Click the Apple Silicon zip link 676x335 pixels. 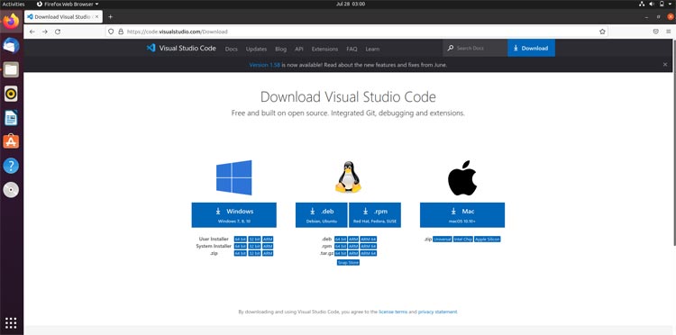[x=488, y=239]
